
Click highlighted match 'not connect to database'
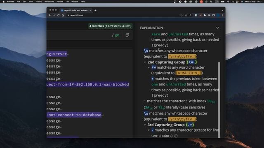click(74, 115)
